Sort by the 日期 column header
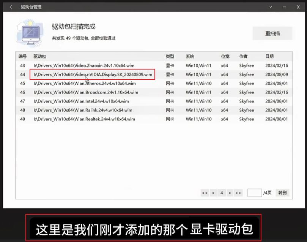307x242 pixels. [x=269, y=56]
